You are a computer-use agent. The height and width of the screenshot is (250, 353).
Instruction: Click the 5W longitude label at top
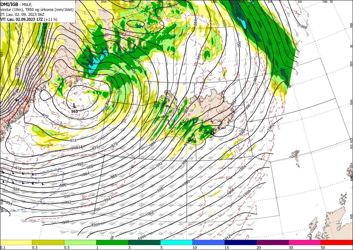click(269, 1)
